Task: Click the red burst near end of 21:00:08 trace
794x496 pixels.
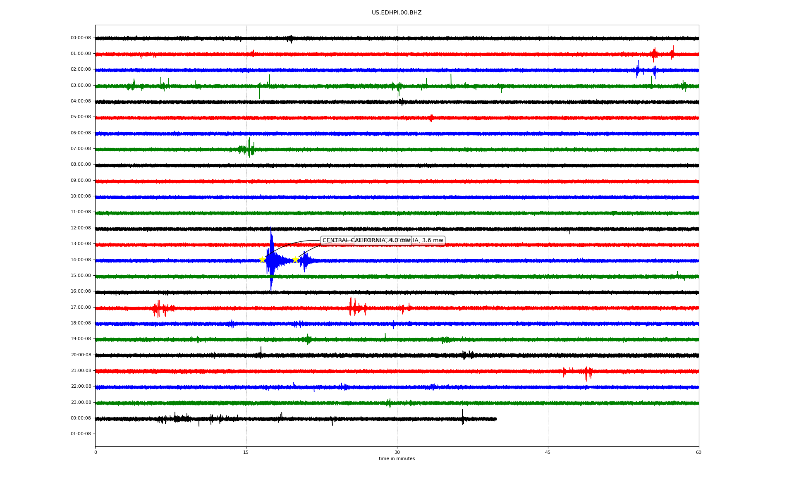Action: (586, 372)
